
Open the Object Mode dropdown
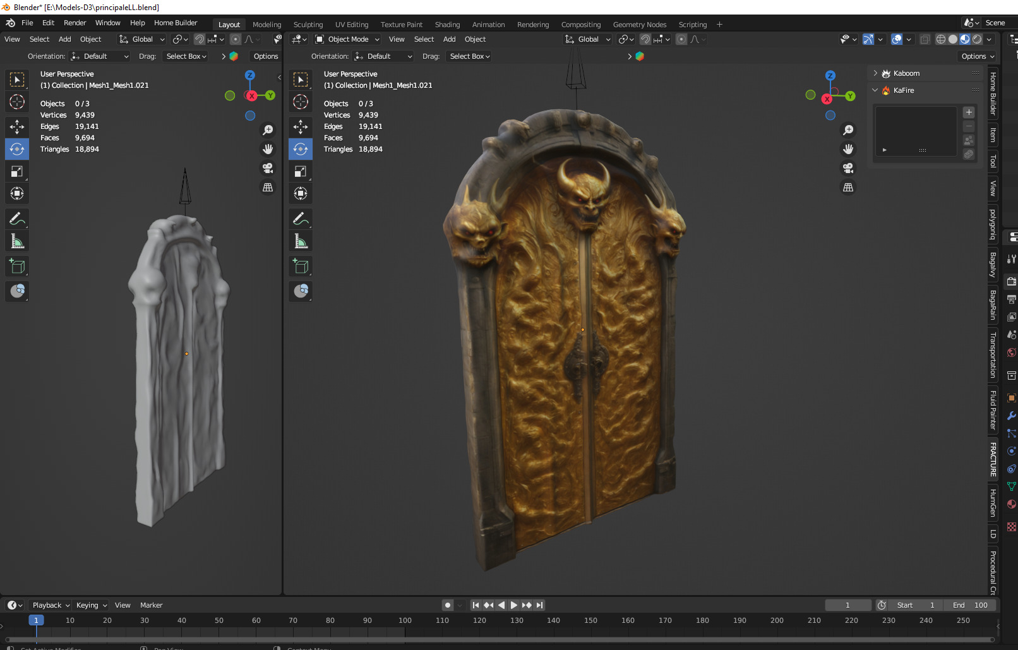348,39
